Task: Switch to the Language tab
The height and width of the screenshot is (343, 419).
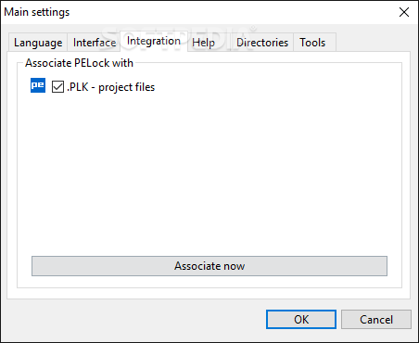Action: [x=38, y=43]
